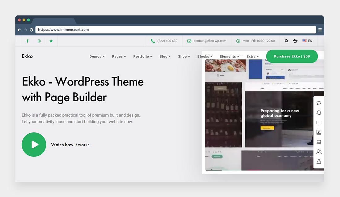Select the active browser tab
This screenshot has width=340, height=197.
54,21
